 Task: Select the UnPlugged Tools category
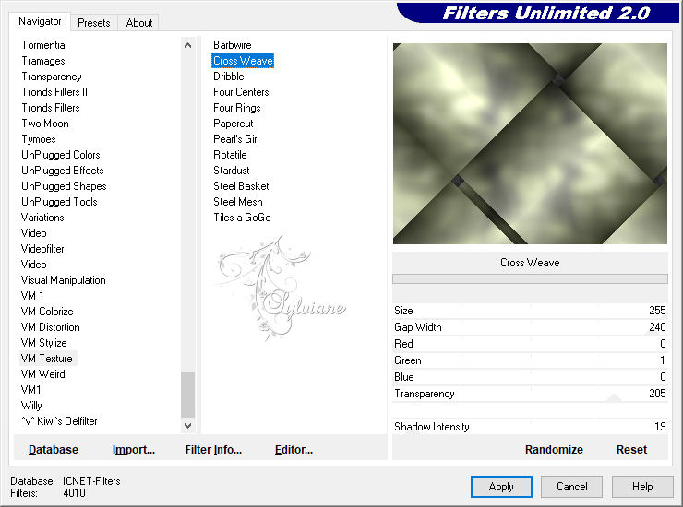coord(59,202)
